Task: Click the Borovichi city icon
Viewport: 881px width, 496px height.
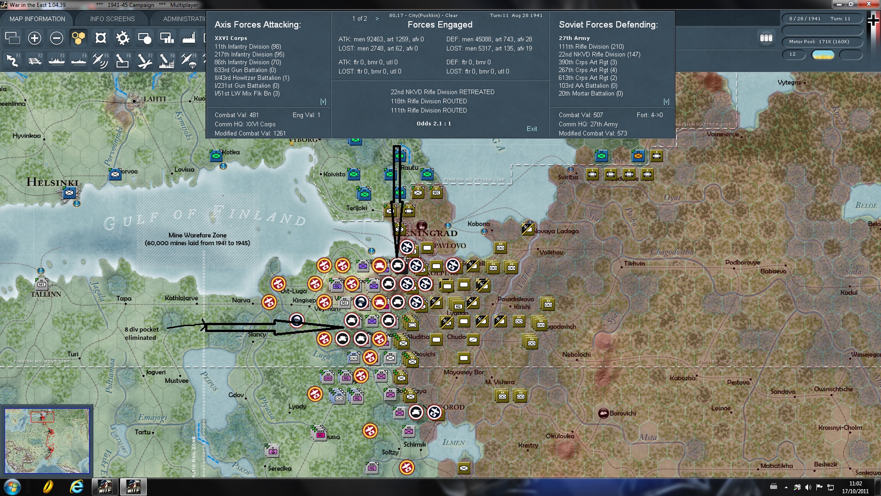Action: (x=603, y=413)
